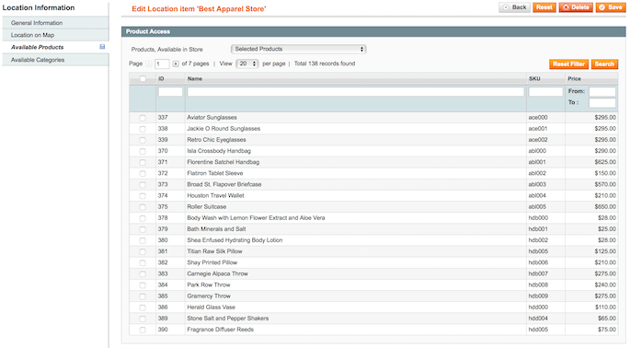This screenshot has width=630, height=348.
Task: Click the 'Total 138 records found' text
Action: coord(325,64)
